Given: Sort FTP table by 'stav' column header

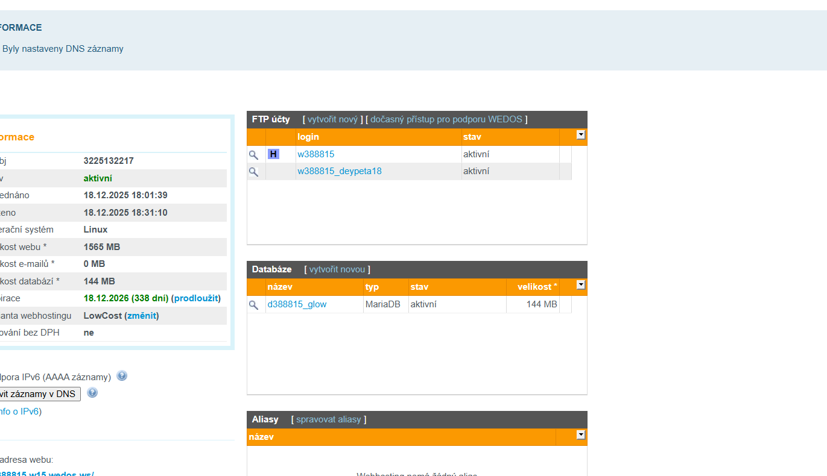Looking at the screenshot, I should [x=471, y=137].
